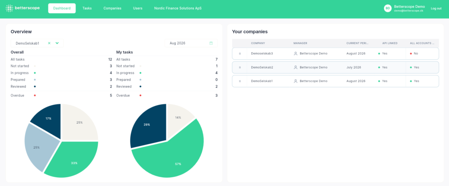Click the green In progress dot under Overall
Image resolution: width=449 pixels, height=186 pixels.
35,73
